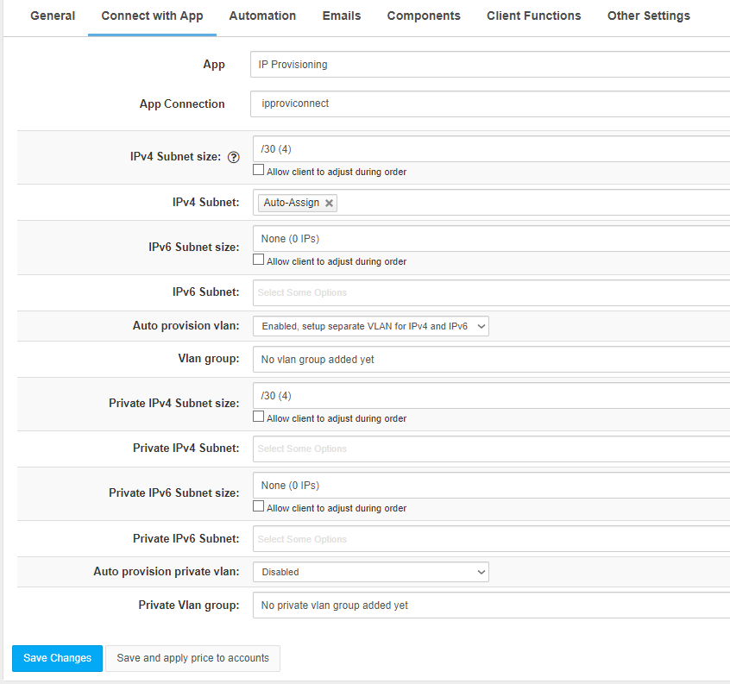Viewport: 730px width, 684px height.
Task: Toggle client adjust for Private IPv4 Subnet size
Action: tap(259, 417)
